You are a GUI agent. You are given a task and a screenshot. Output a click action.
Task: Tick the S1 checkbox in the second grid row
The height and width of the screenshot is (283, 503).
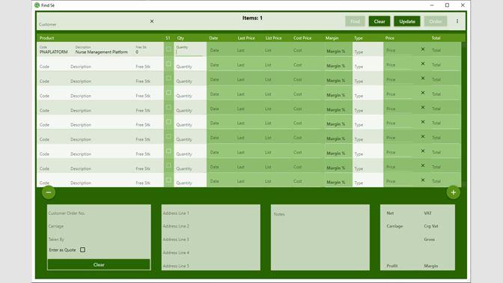(x=168, y=64)
